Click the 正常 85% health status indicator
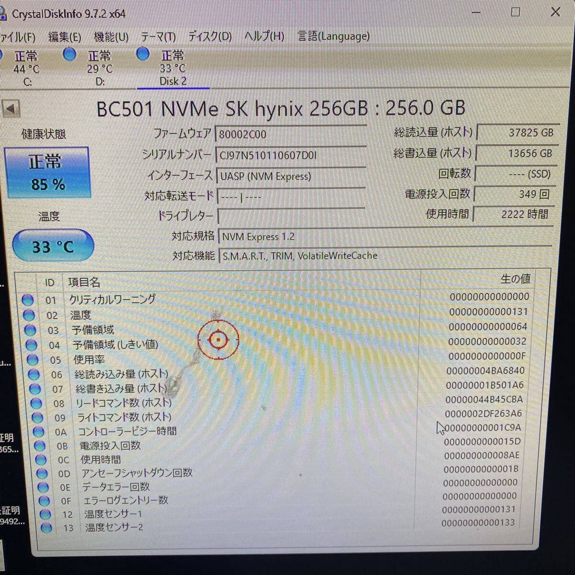The image size is (575, 575). coord(47,172)
